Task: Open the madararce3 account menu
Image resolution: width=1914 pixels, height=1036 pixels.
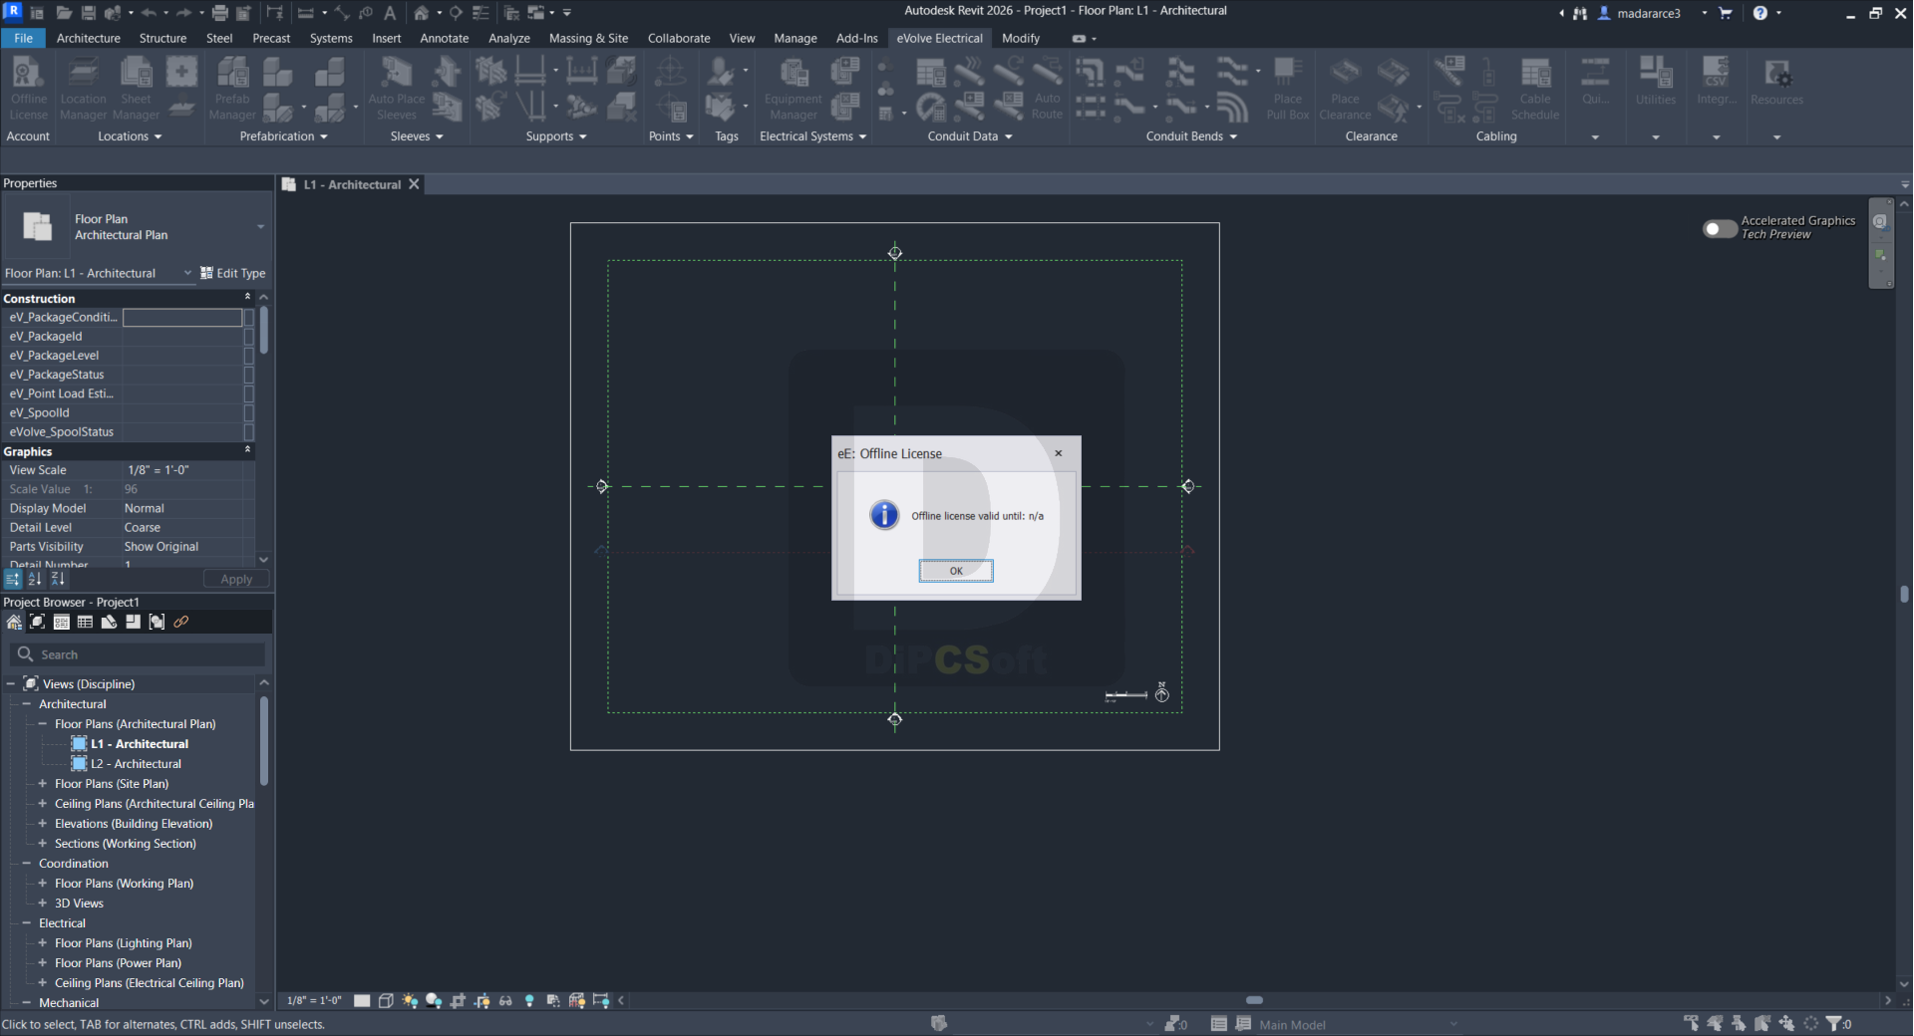Action: click(x=1649, y=13)
